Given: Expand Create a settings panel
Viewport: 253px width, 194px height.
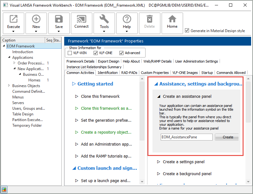Looking at the screenshot, I should click(x=158, y=162).
